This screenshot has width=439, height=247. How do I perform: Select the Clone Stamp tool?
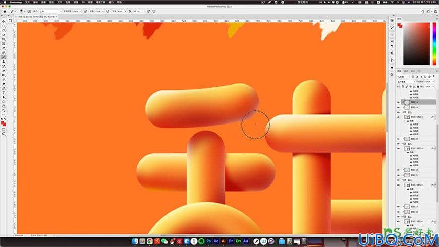tap(4, 61)
